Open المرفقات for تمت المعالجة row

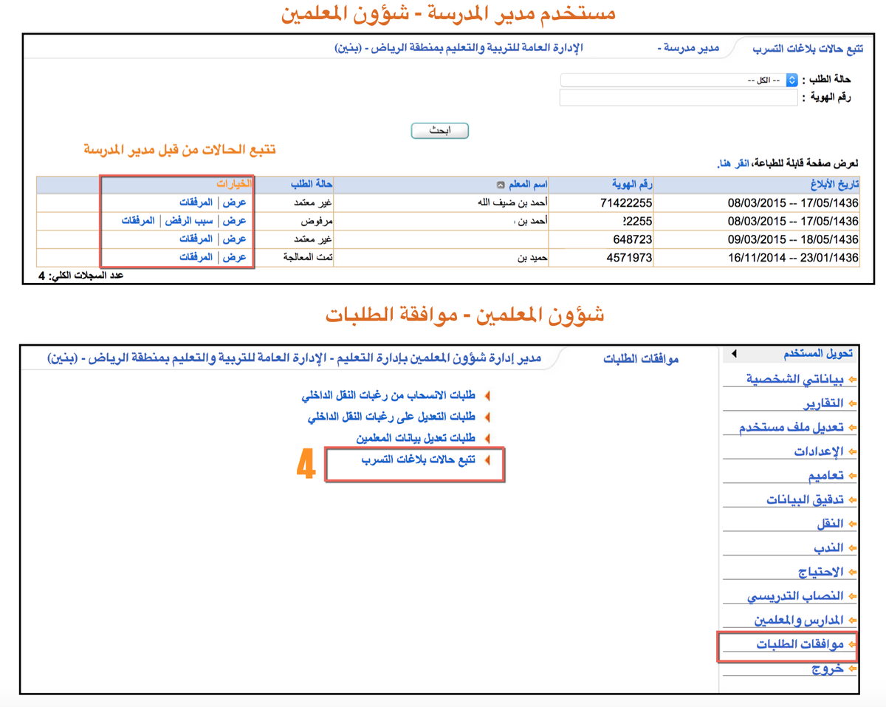point(196,257)
